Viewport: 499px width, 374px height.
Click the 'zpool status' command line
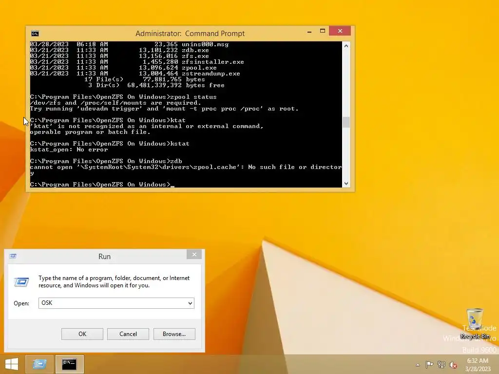pyautogui.click(x=123, y=97)
